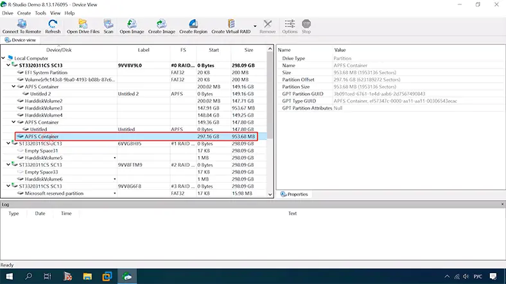Click the Remove toolbar icon
Image resolution: width=506 pixels, height=284 pixels.
coord(268,26)
